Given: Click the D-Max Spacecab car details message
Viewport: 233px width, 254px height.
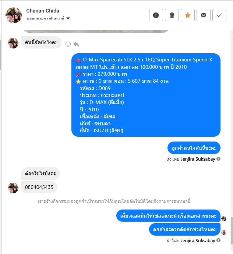Looking at the screenshot, I should (x=146, y=95).
